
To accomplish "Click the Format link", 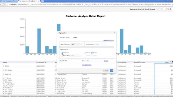I will point(106,61).
